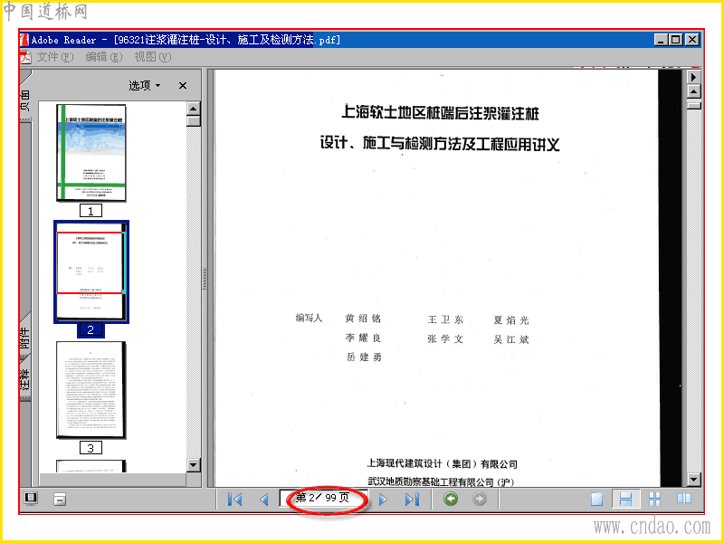Open 附件 side tab
724x543 pixels.
[x=25, y=338]
